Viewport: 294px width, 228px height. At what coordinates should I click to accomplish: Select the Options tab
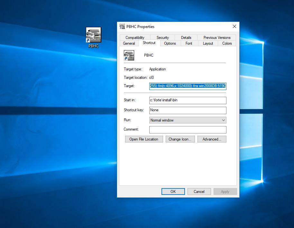tap(170, 43)
